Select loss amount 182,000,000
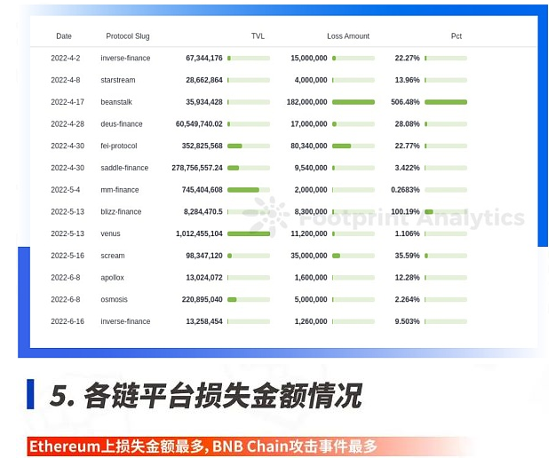This screenshot has width=556, height=458. coord(307,102)
